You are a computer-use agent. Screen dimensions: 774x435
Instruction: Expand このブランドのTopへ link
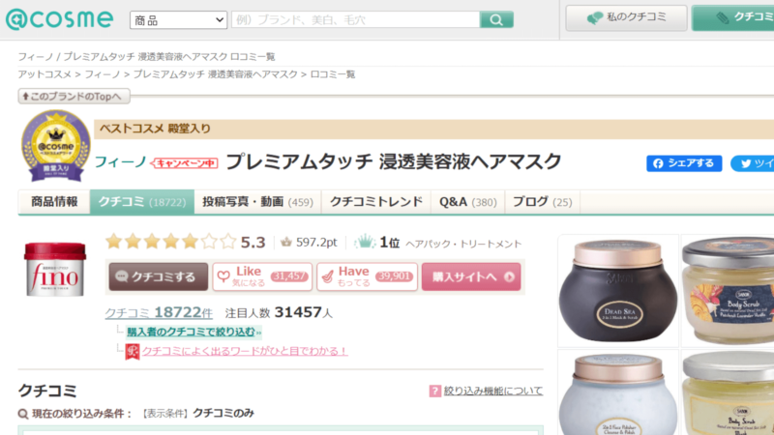pyautogui.click(x=73, y=96)
